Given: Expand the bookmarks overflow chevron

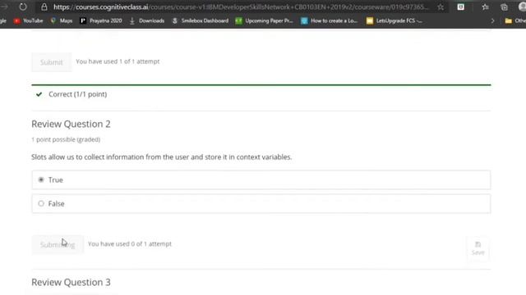Looking at the screenshot, I should (492, 20).
